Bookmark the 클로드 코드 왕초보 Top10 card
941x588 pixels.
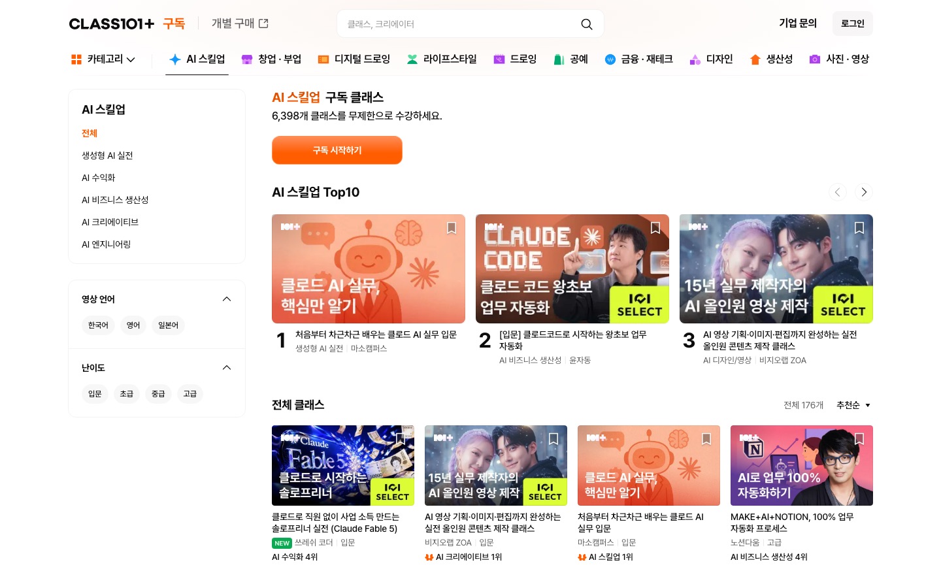coord(655,227)
